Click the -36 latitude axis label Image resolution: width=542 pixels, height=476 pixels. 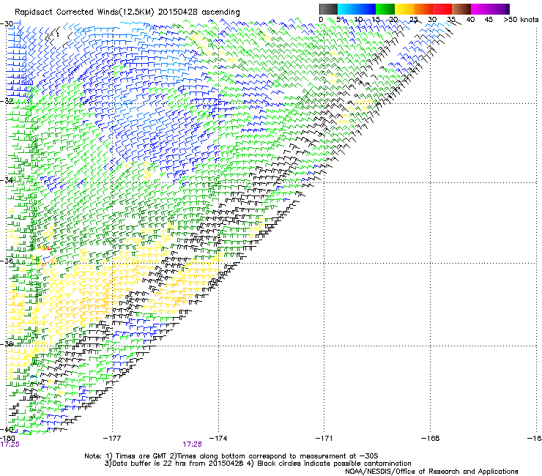7,261
